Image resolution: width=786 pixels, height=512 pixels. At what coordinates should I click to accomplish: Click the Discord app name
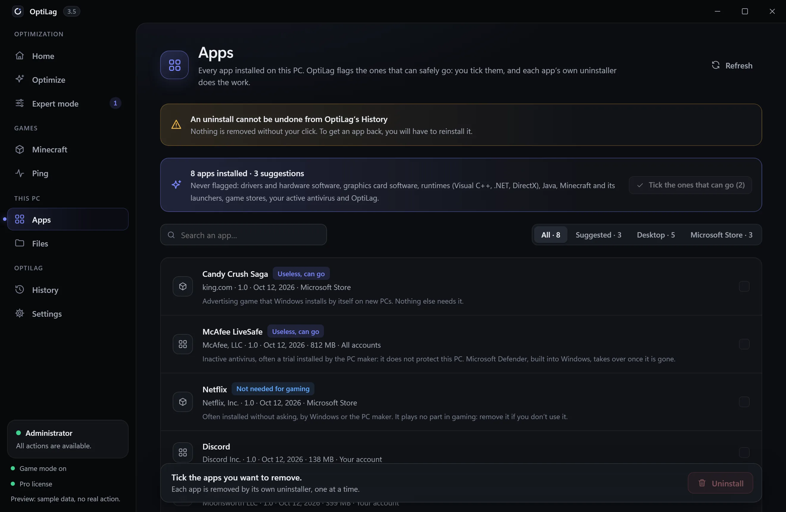pos(216,447)
